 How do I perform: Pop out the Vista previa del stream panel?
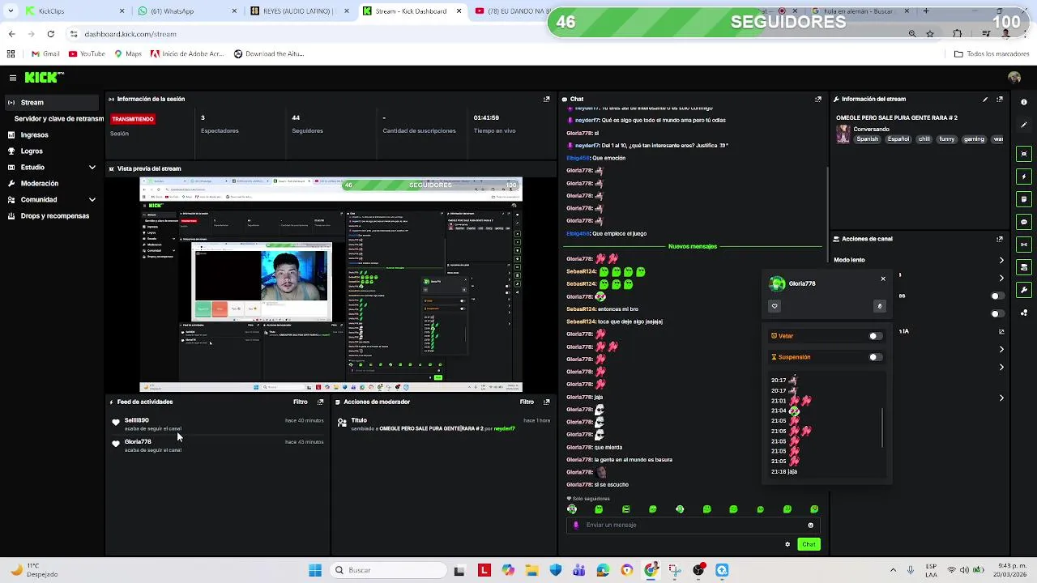546,168
